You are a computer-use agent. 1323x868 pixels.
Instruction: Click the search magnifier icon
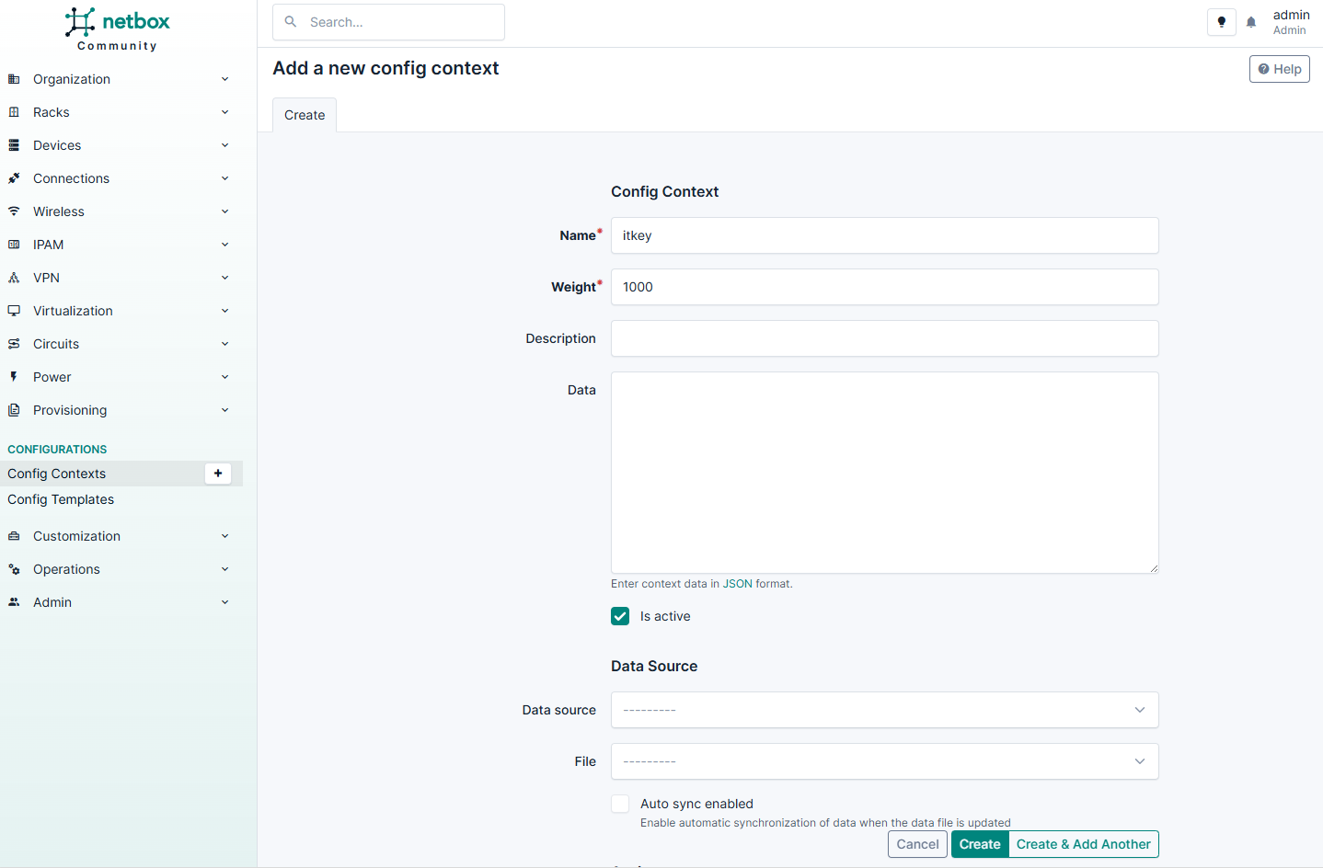(x=291, y=22)
